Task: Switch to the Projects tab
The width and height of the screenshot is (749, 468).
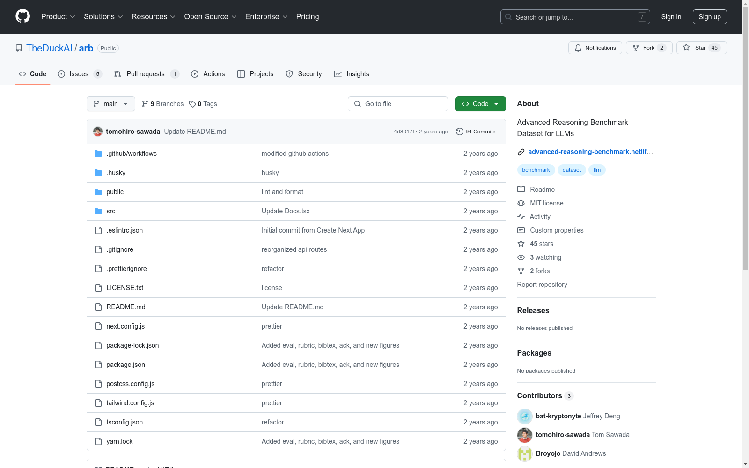Action: point(256,74)
